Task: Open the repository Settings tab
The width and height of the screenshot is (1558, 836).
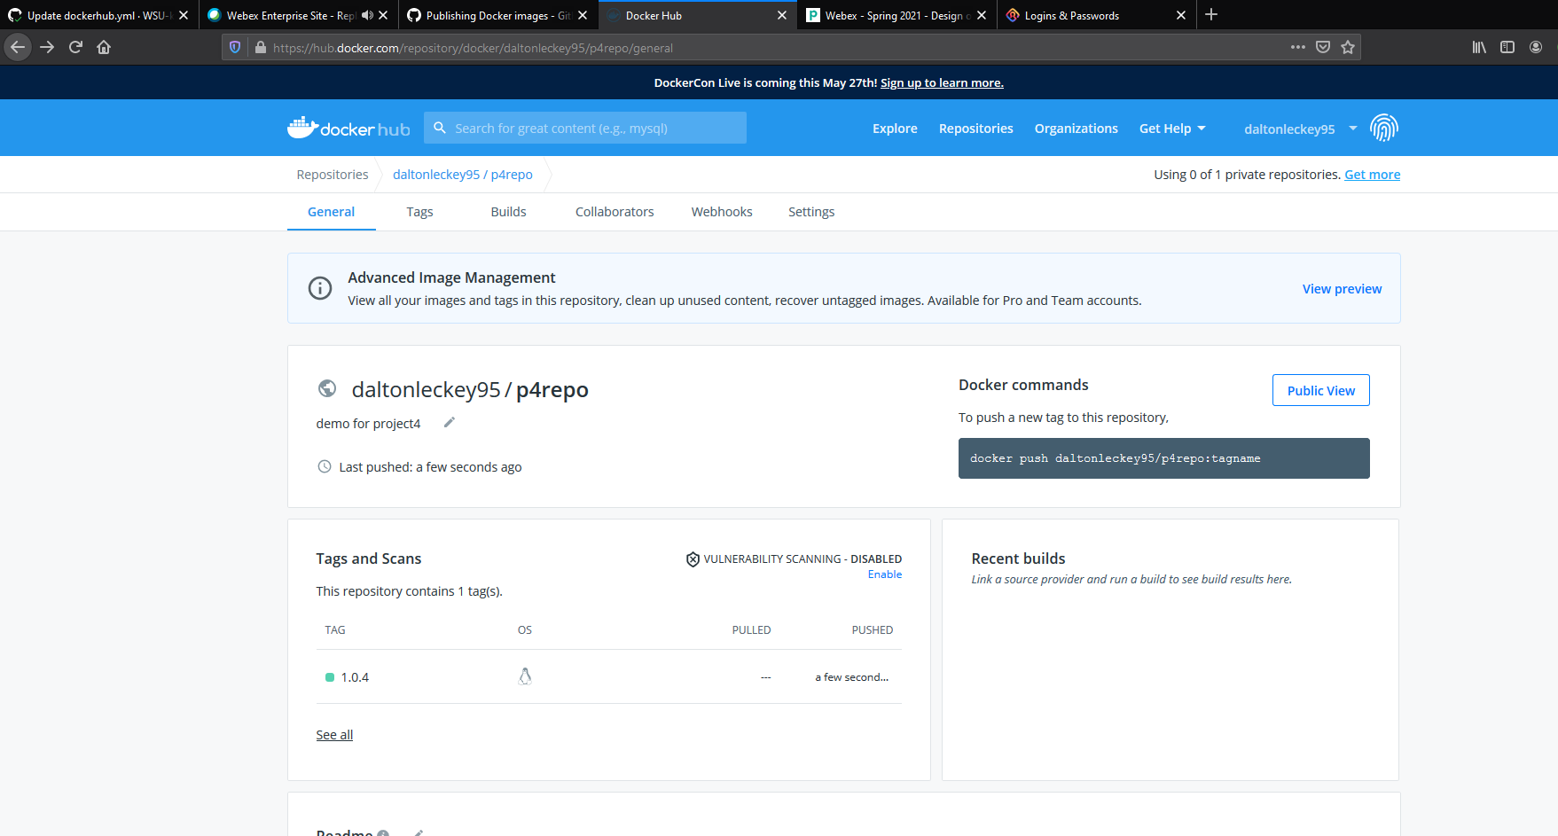Action: [811, 212]
